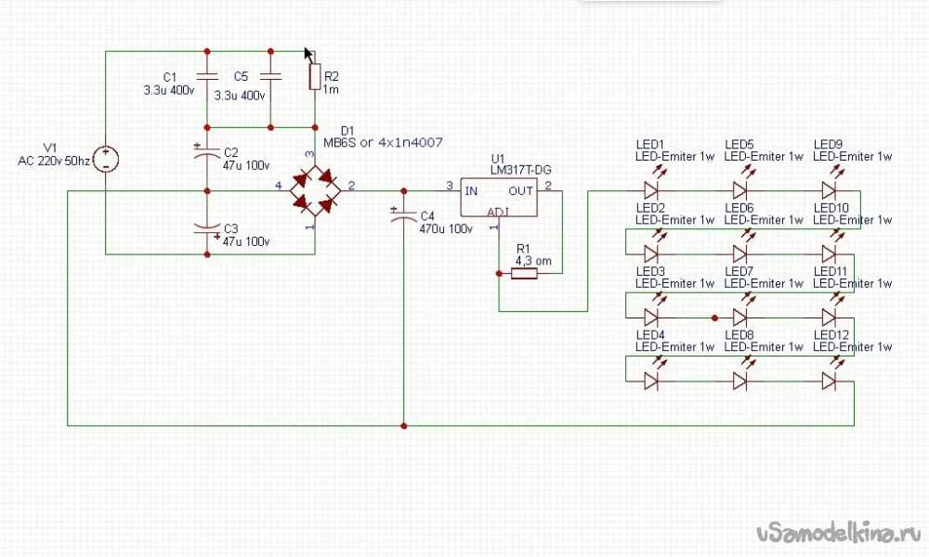Select the LED1 diode symbol
Screen dimensions: 929x557
[652, 190]
